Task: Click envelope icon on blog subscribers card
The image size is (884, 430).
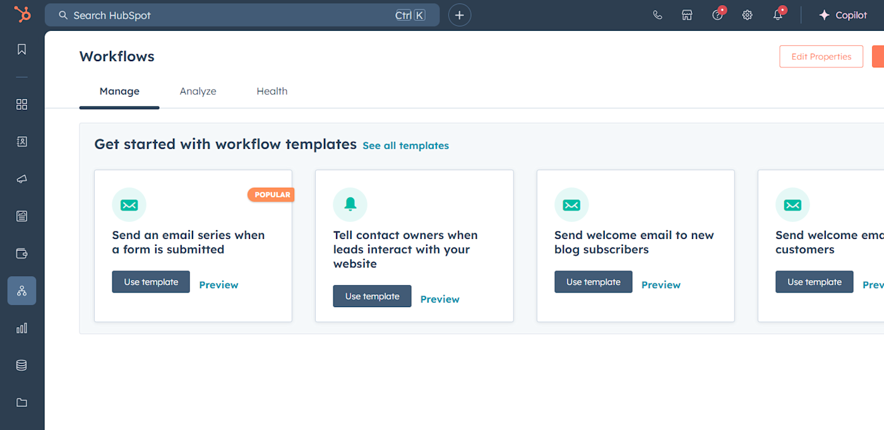Action: (571, 205)
